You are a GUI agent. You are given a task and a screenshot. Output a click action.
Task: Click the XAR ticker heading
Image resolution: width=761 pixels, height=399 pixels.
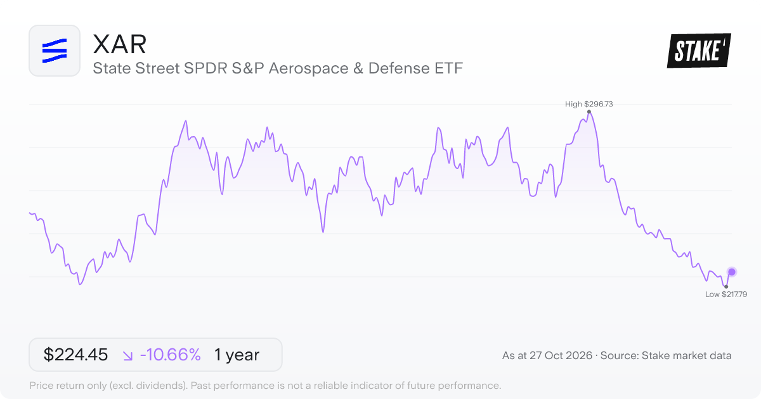(120, 44)
